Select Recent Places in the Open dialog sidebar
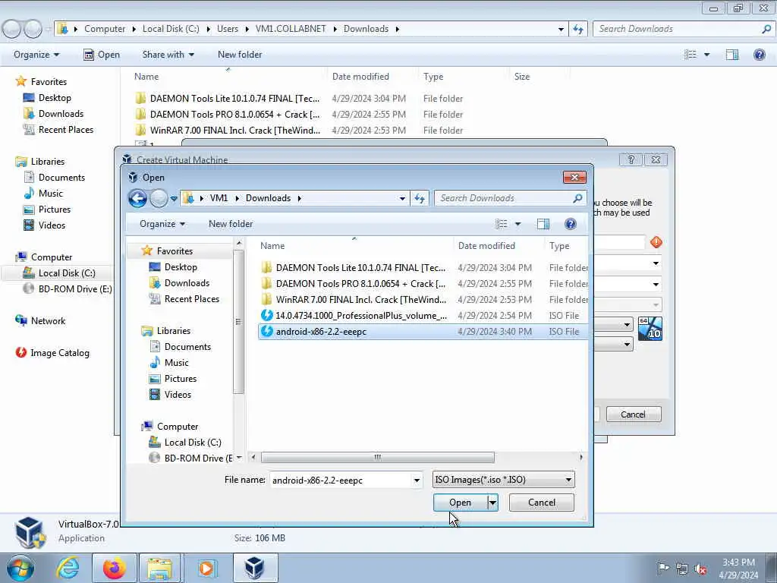The height and width of the screenshot is (583, 777). 184,299
